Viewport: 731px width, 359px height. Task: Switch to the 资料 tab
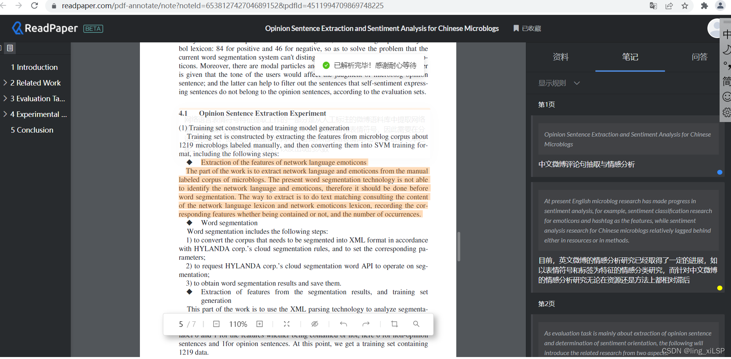(560, 57)
